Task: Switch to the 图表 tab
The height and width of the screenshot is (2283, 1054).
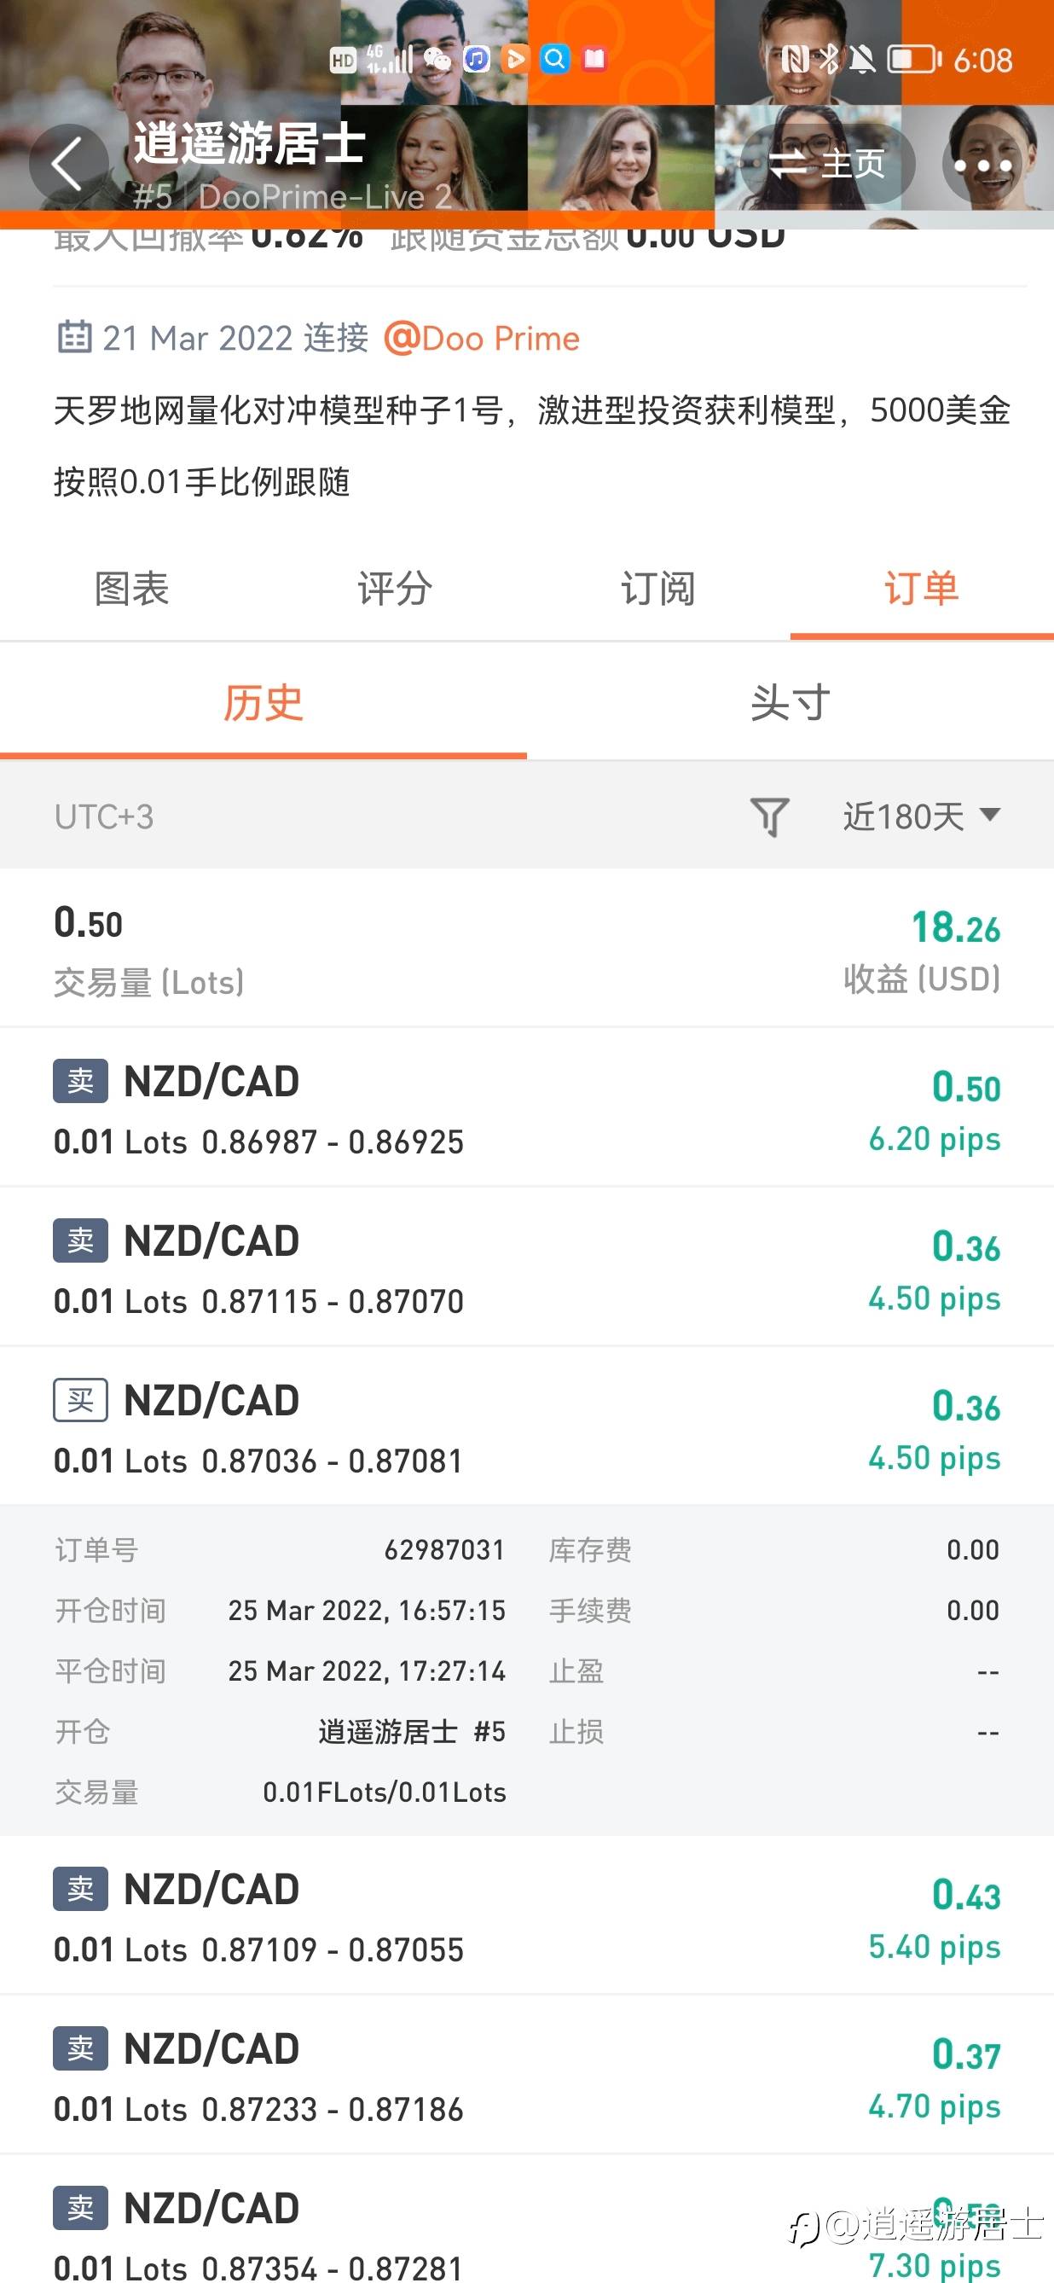Action: coord(131,589)
